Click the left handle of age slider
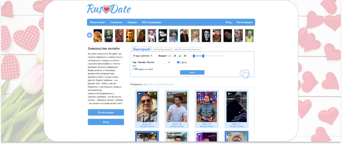The image size is (342, 144). click(x=194, y=56)
